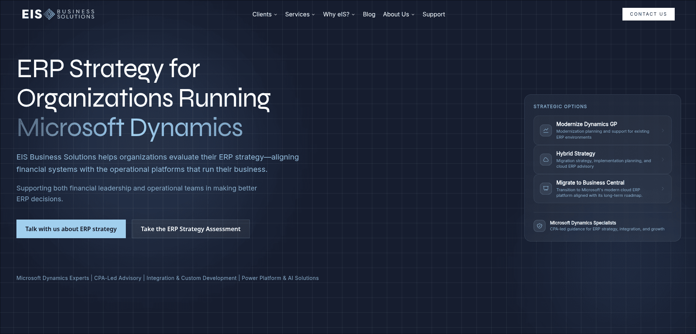
Task: Open the Migrate to Business Central title
Action: pyautogui.click(x=590, y=183)
